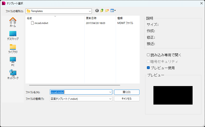Click the Templates folder icon in location box
The width and height of the screenshot is (205, 127).
coord(28,11)
